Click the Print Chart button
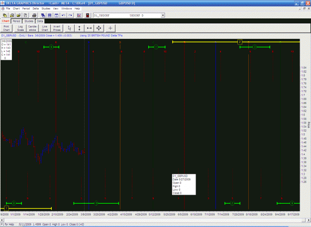Image resolution: width=311 pixels, height=227 pixels. (6, 28)
